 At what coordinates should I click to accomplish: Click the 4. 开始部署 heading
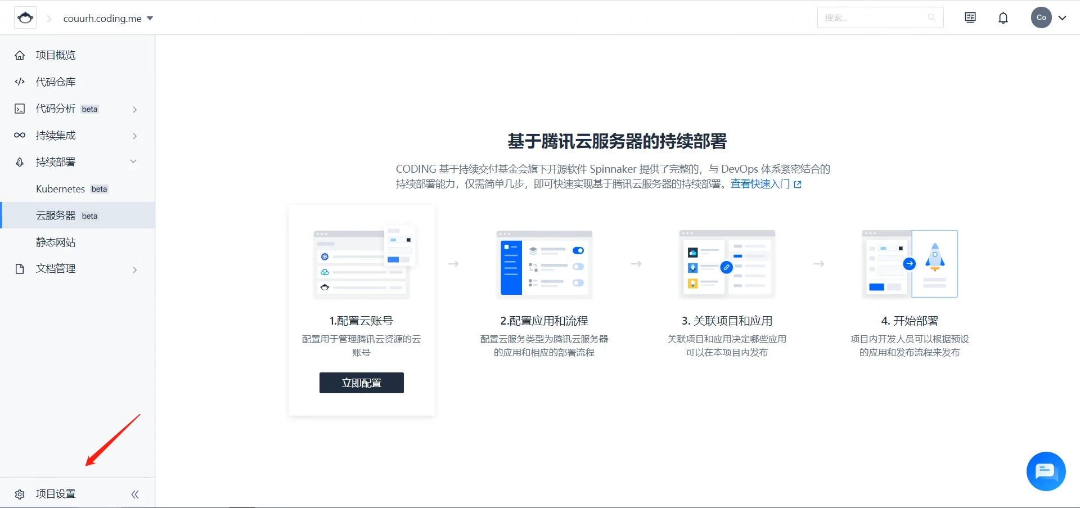coord(910,321)
